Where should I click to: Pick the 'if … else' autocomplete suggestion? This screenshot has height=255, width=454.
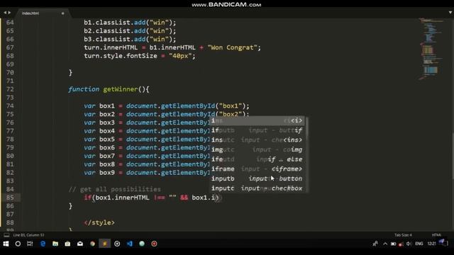(x=257, y=159)
